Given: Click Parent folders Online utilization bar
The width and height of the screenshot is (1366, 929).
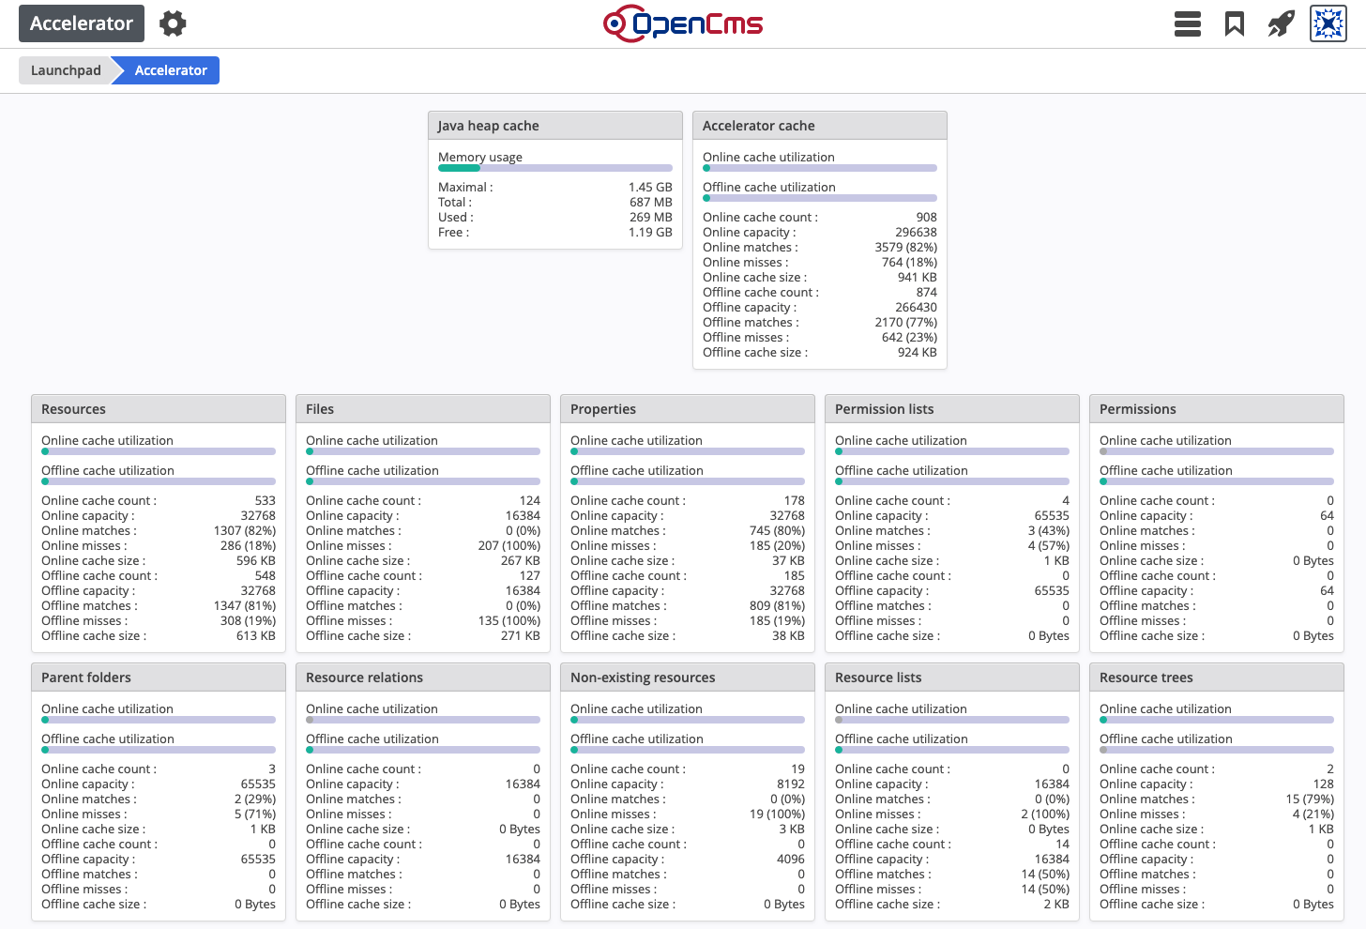Looking at the screenshot, I should 159,720.
